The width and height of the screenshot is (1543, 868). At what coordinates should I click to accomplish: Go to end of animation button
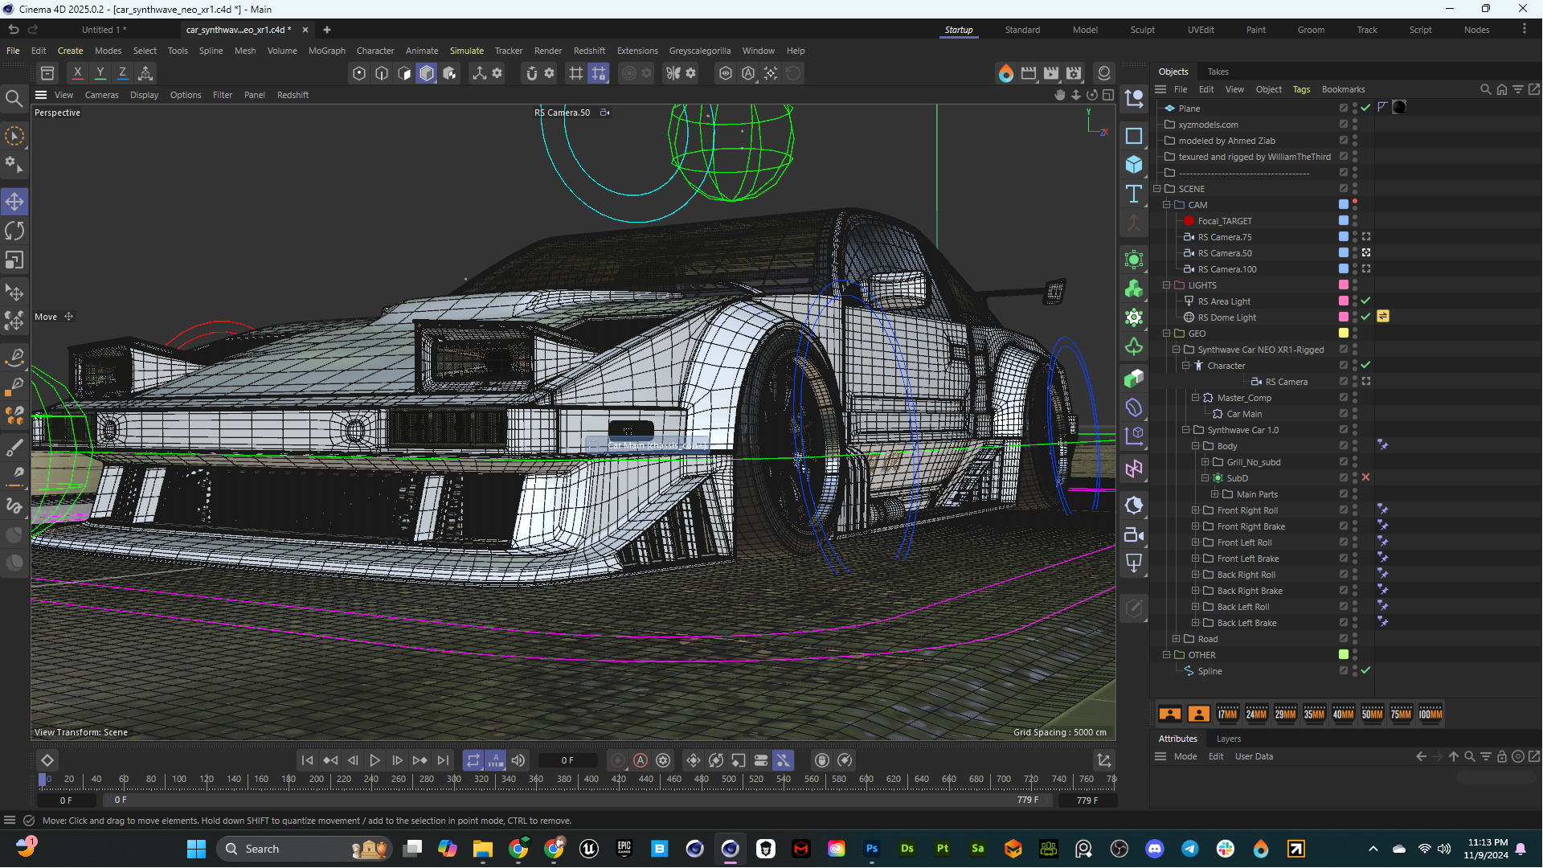[x=443, y=760]
